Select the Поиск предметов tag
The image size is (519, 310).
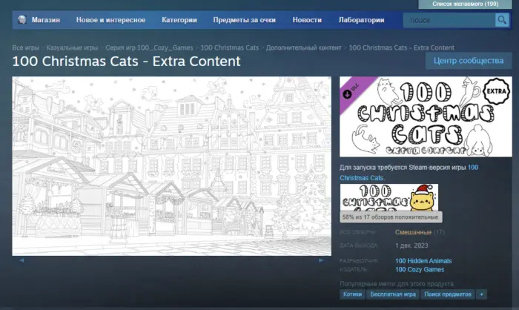point(448,294)
